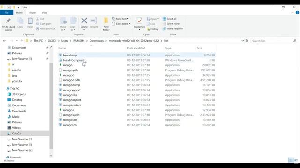Screen dimensions: 300x168
Task: Click the sidebar scroll down arrow
Action: tap(51, 155)
